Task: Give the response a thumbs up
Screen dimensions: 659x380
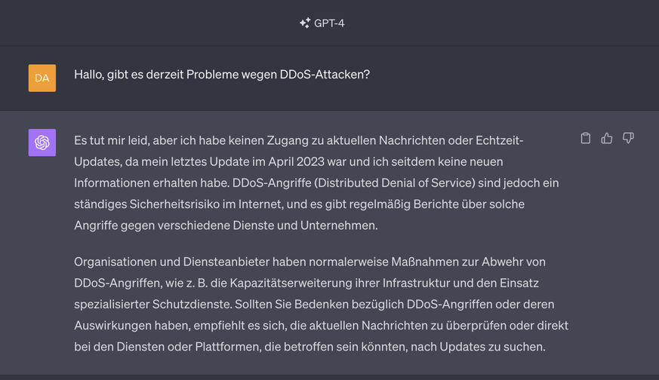Action: [x=606, y=139]
